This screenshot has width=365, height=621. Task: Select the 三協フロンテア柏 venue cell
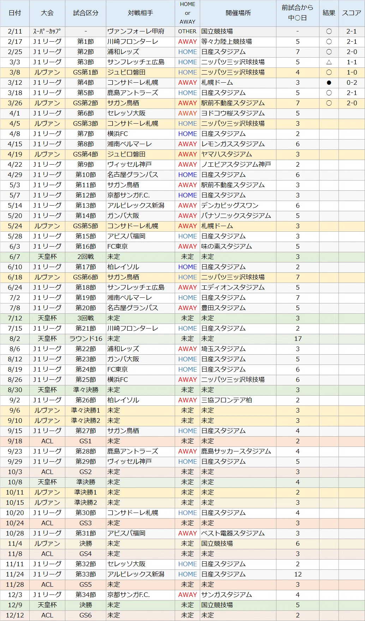238,400
